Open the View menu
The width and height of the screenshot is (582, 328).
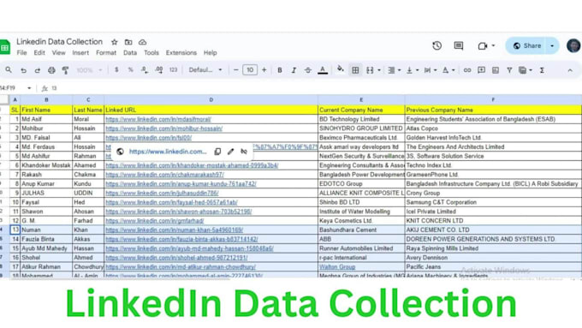pos(58,53)
